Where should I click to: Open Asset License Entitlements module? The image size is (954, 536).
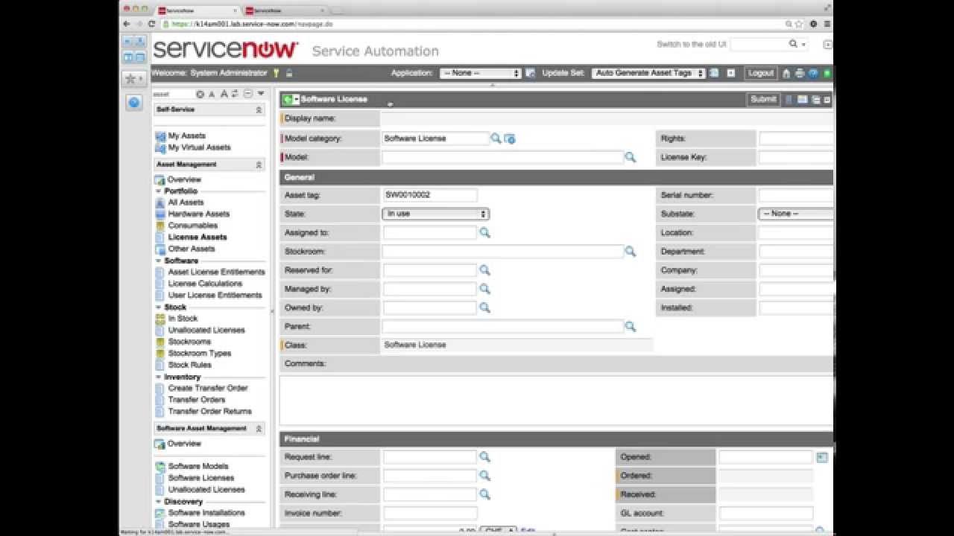point(216,272)
